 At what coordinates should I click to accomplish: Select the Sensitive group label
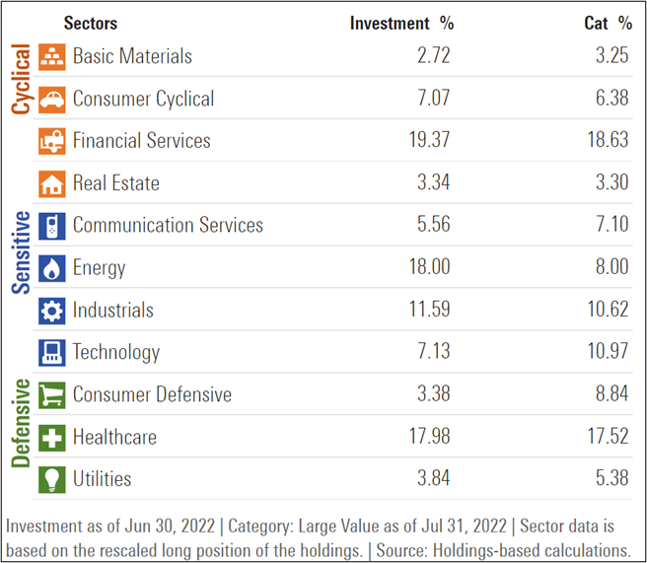(21, 251)
